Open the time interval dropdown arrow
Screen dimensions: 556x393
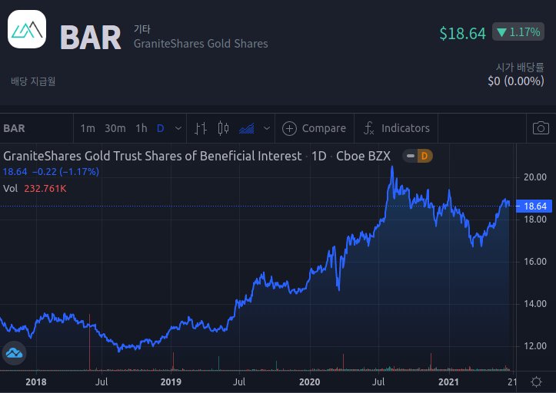tap(178, 128)
